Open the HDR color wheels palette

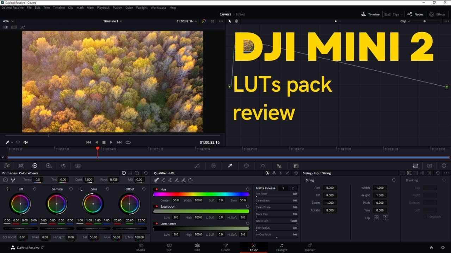point(49,166)
